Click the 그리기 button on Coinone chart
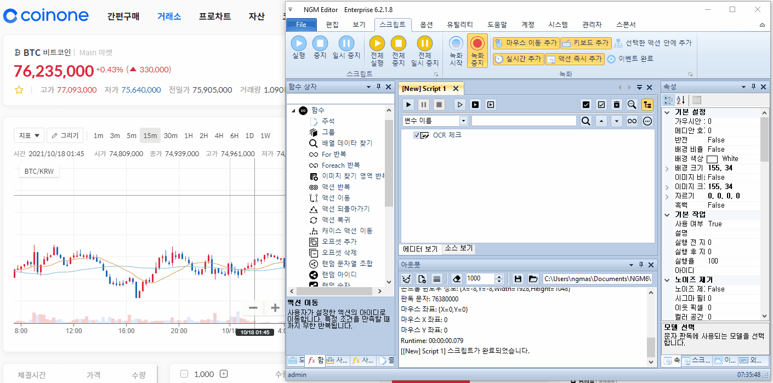This screenshot has height=383, width=773. click(65, 135)
